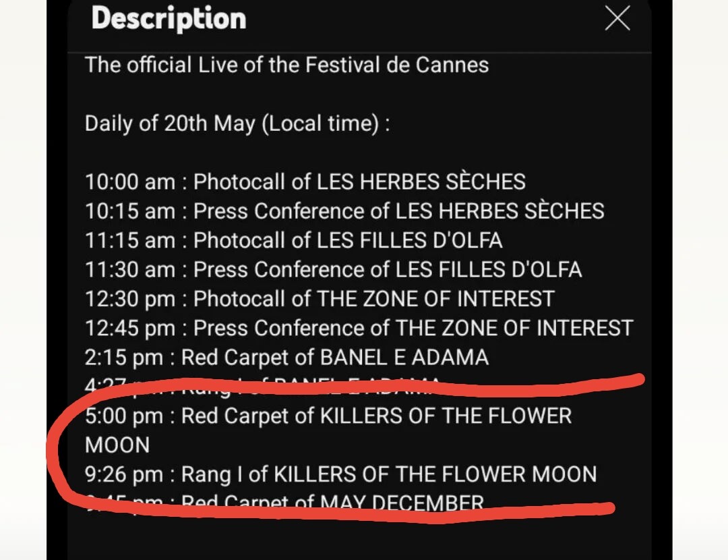Select the 10:00 am Photocall of LES HERBES SÈCHES
This screenshot has height=560, width=728.
coord(305,181)
